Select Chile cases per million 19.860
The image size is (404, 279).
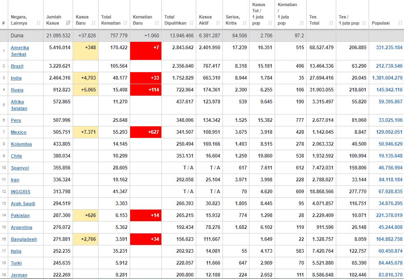(265, 156)
